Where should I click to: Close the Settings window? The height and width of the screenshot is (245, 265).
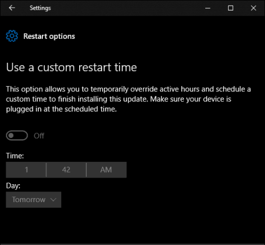point(253,8)
